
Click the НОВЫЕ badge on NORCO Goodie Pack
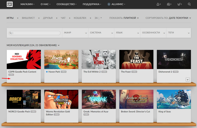(x=33, y=112)
